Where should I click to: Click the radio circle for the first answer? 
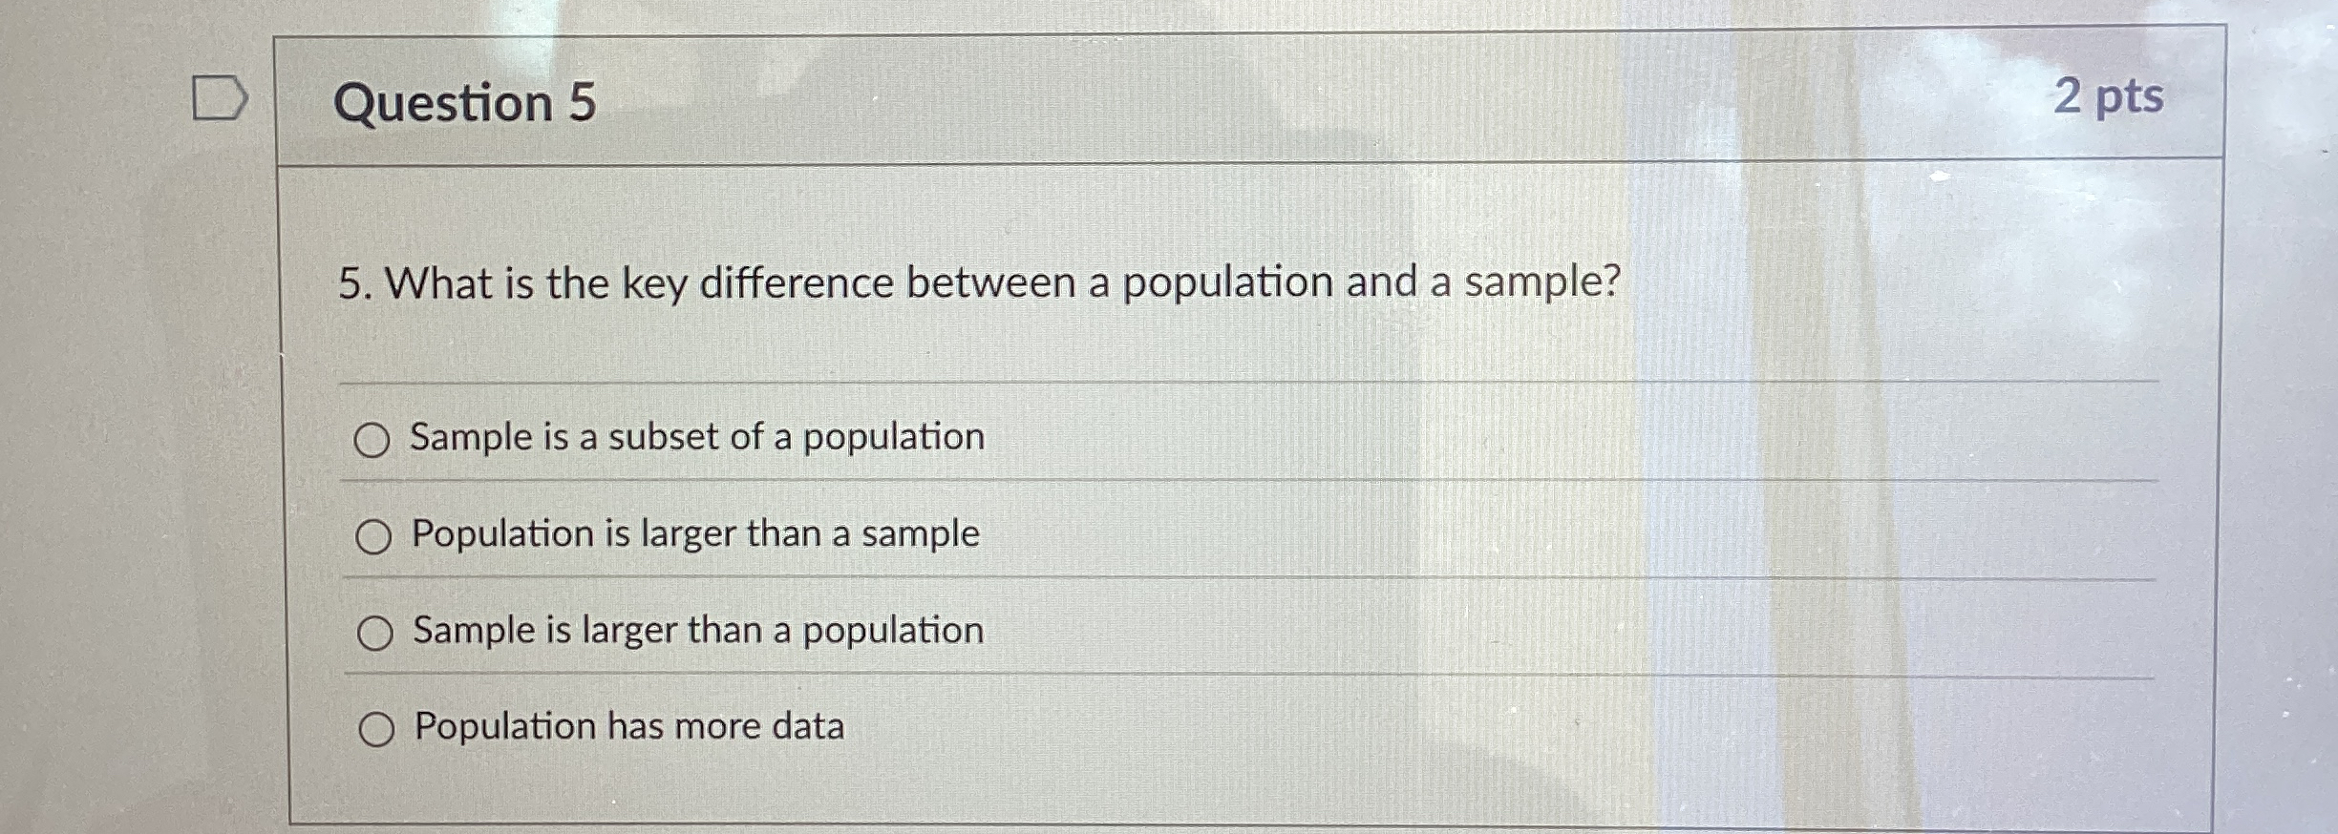tap(377, 438)
